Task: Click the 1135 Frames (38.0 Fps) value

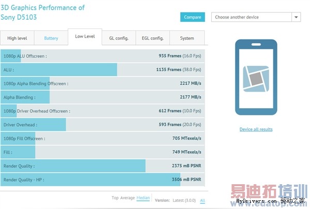Action: 179,69
